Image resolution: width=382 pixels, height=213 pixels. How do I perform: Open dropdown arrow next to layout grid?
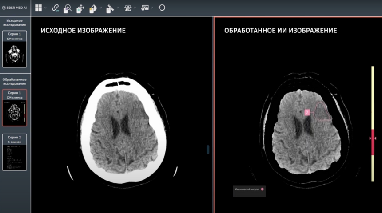(45, 8)
